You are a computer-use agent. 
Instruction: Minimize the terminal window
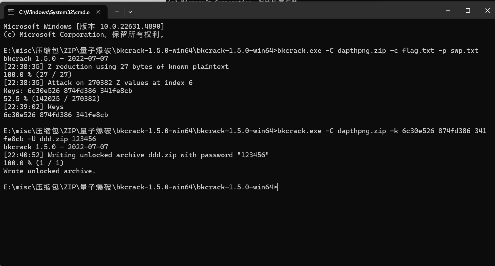pyautogui.click(x=448, y=10)
